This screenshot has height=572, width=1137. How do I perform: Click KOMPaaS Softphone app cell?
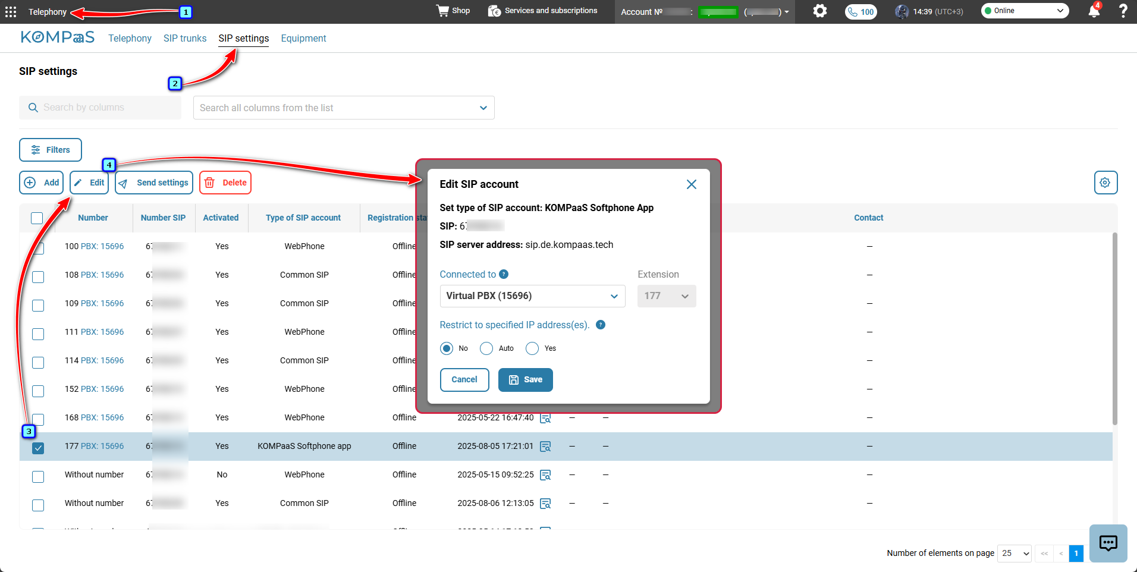pos(304,446)
